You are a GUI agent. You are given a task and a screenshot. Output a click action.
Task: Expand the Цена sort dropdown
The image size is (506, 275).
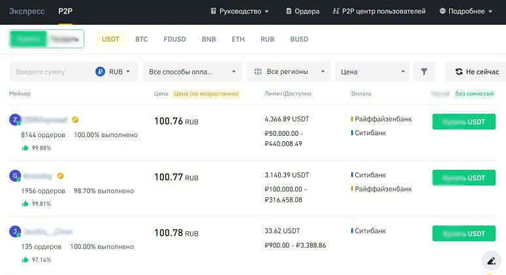click(x=372, y=72)
